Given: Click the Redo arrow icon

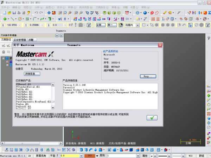Looking at the screenshot, I should (41, 13).
